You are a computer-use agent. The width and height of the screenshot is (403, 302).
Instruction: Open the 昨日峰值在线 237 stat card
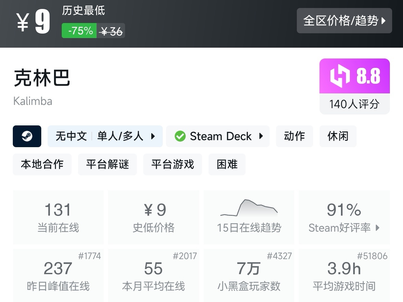click(58, 275)
